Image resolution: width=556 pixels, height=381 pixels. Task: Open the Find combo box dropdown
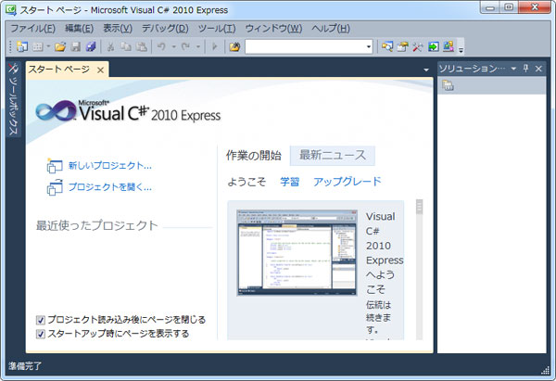coord(369,46)
